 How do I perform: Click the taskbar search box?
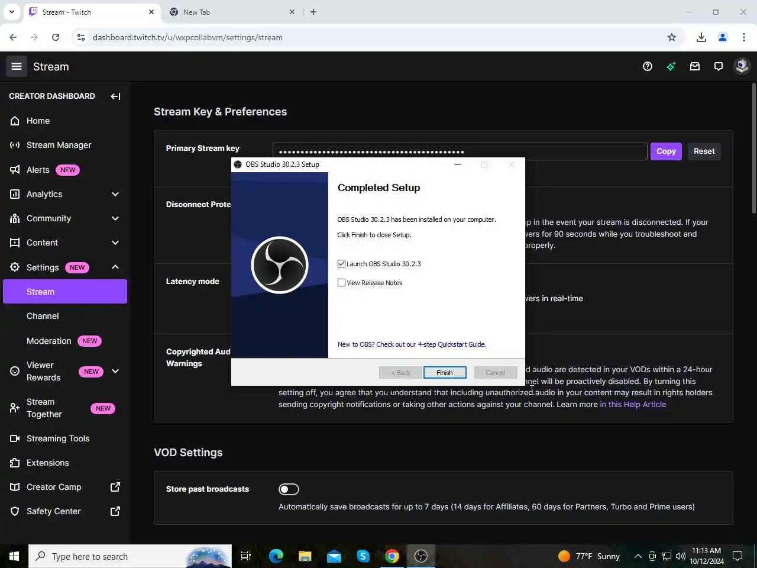[130, 556]
